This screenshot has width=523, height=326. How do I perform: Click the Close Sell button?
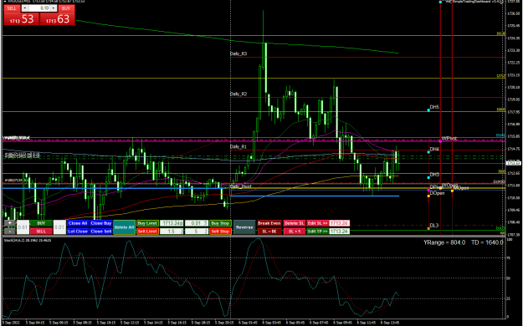(x=101, y=232)
